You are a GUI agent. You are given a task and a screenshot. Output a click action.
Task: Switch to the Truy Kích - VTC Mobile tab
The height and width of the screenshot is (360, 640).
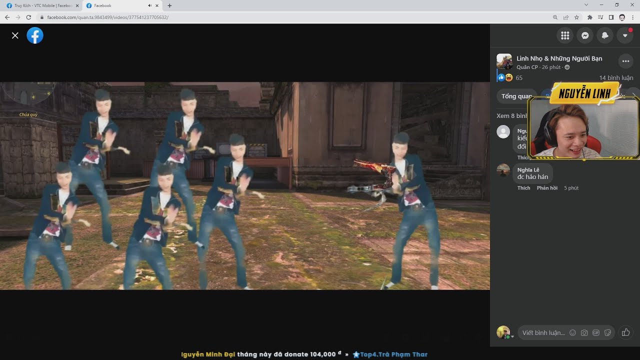[42, 5]
